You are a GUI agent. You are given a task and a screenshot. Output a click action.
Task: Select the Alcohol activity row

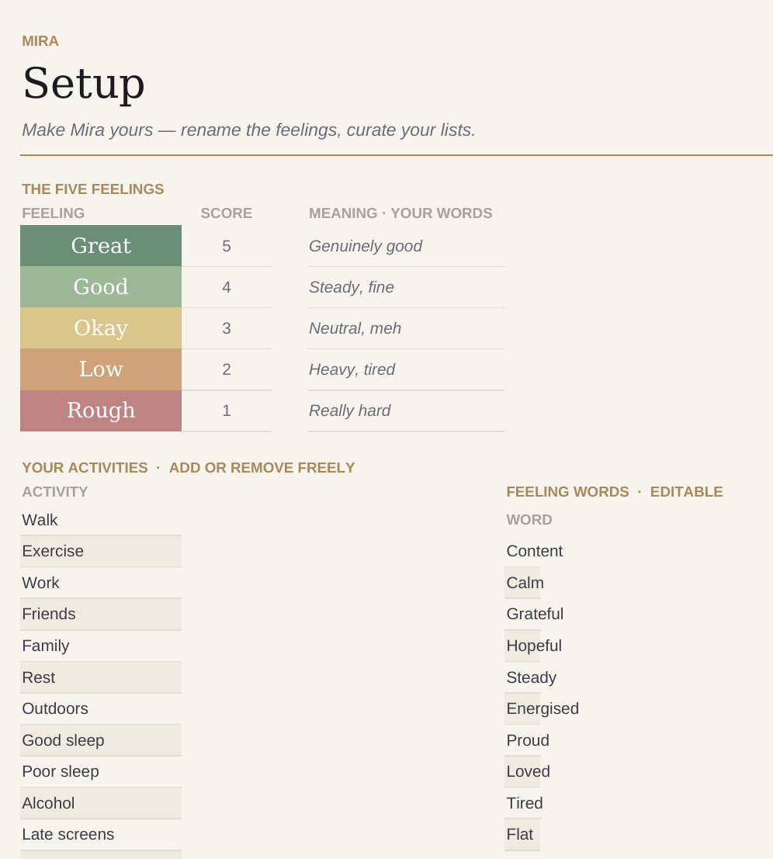(101, 803)
